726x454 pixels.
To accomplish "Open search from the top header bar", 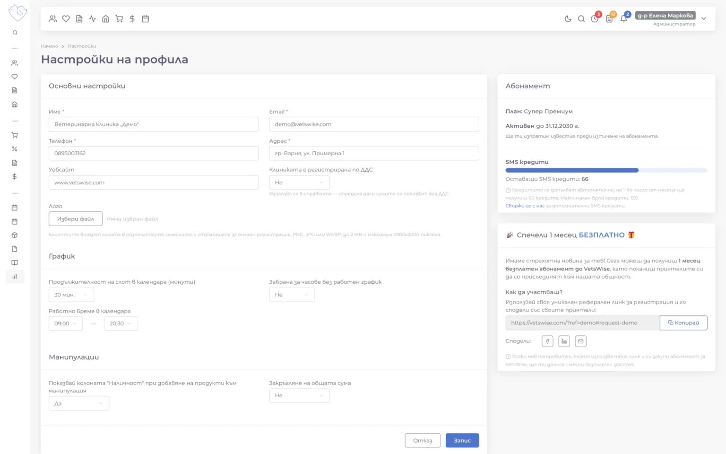I will click(x=581, y=19).
